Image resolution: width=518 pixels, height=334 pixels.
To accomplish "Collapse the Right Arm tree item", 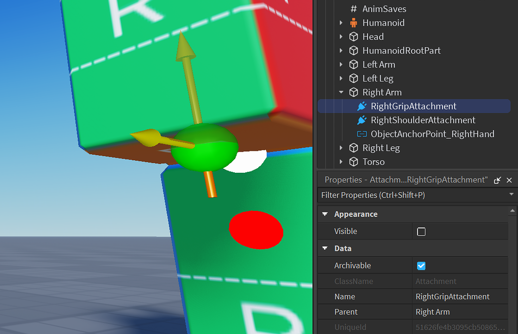I will [341, 92].
